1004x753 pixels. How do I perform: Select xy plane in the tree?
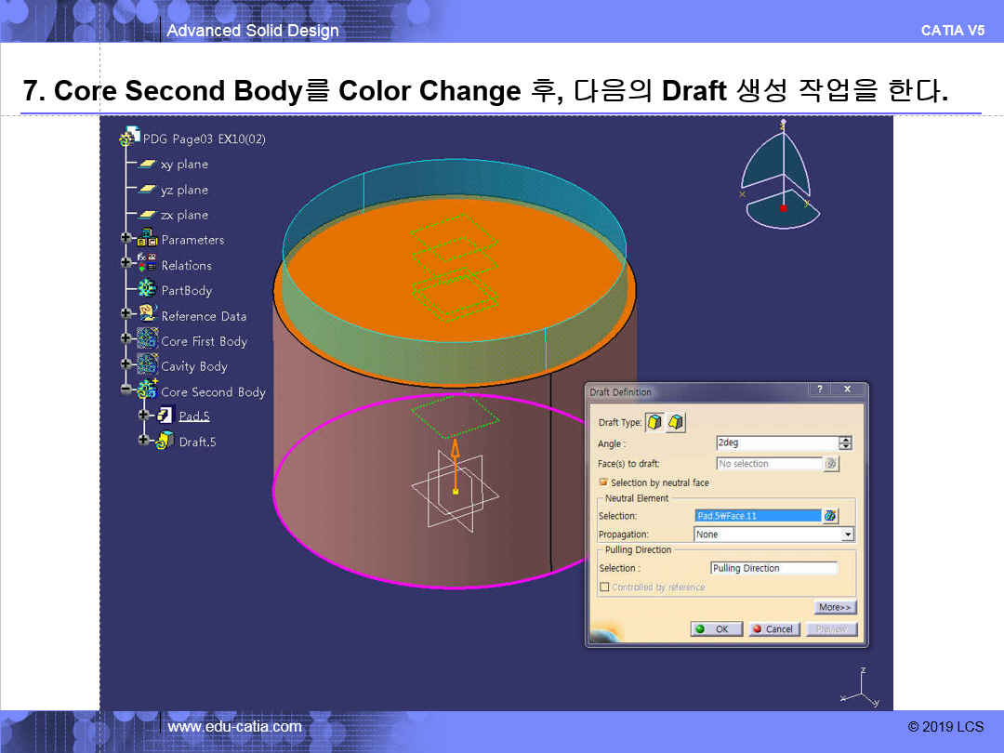click(184, 165)
